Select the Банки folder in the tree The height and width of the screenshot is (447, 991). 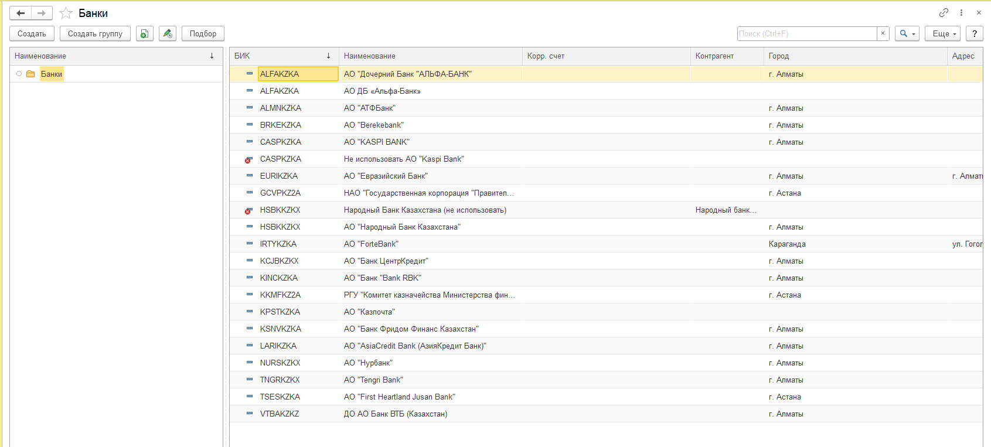pos(52,74)
